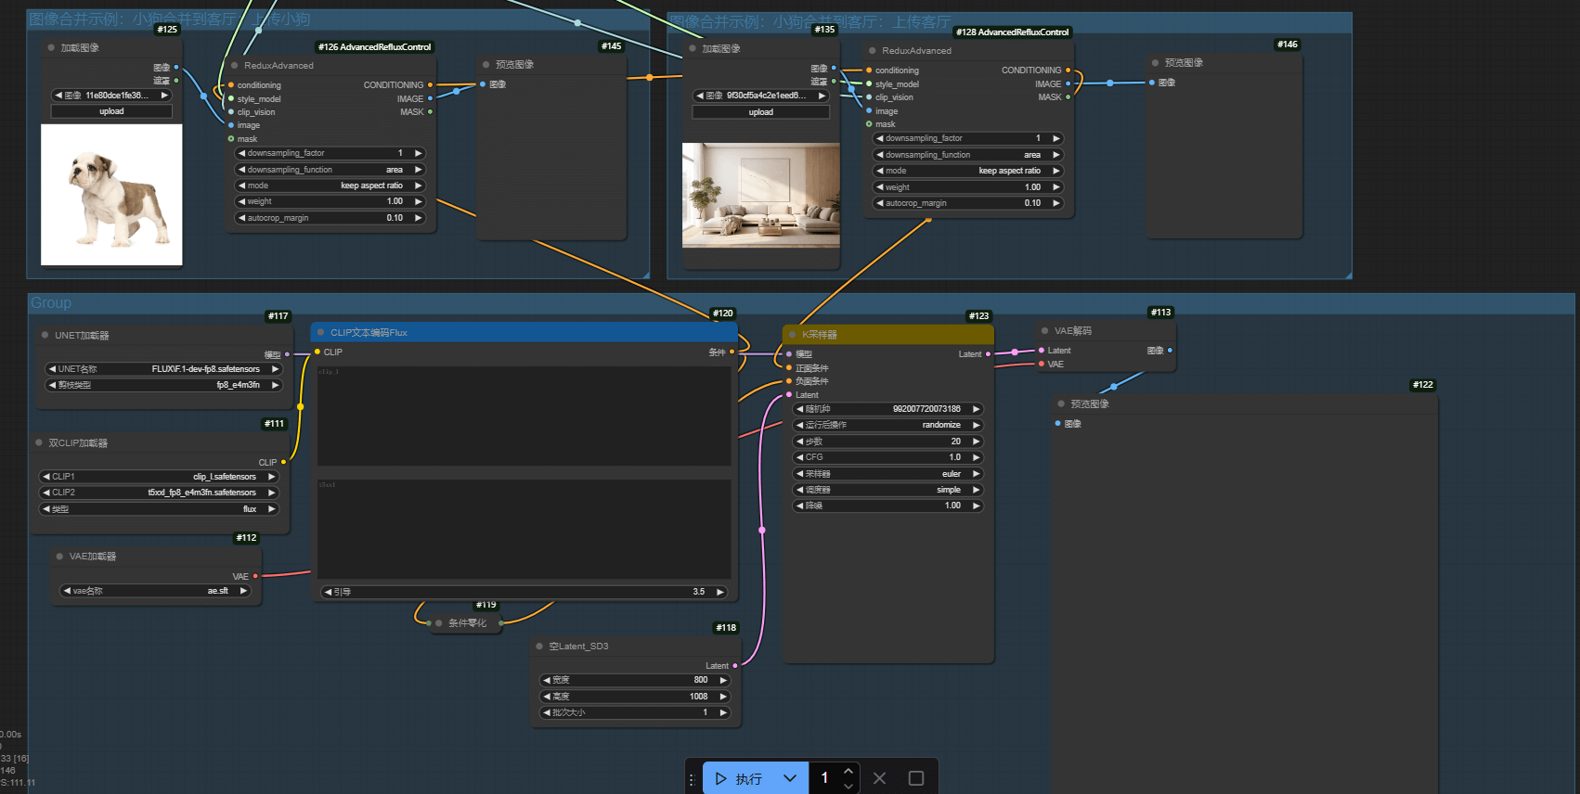Click upload under the puppy image file selector
1580x794 pixels.
(111, 111)
